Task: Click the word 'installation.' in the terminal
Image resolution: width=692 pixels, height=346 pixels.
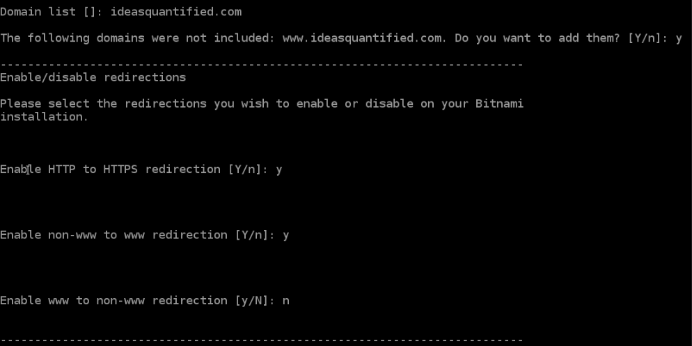Action: [44, 117]
